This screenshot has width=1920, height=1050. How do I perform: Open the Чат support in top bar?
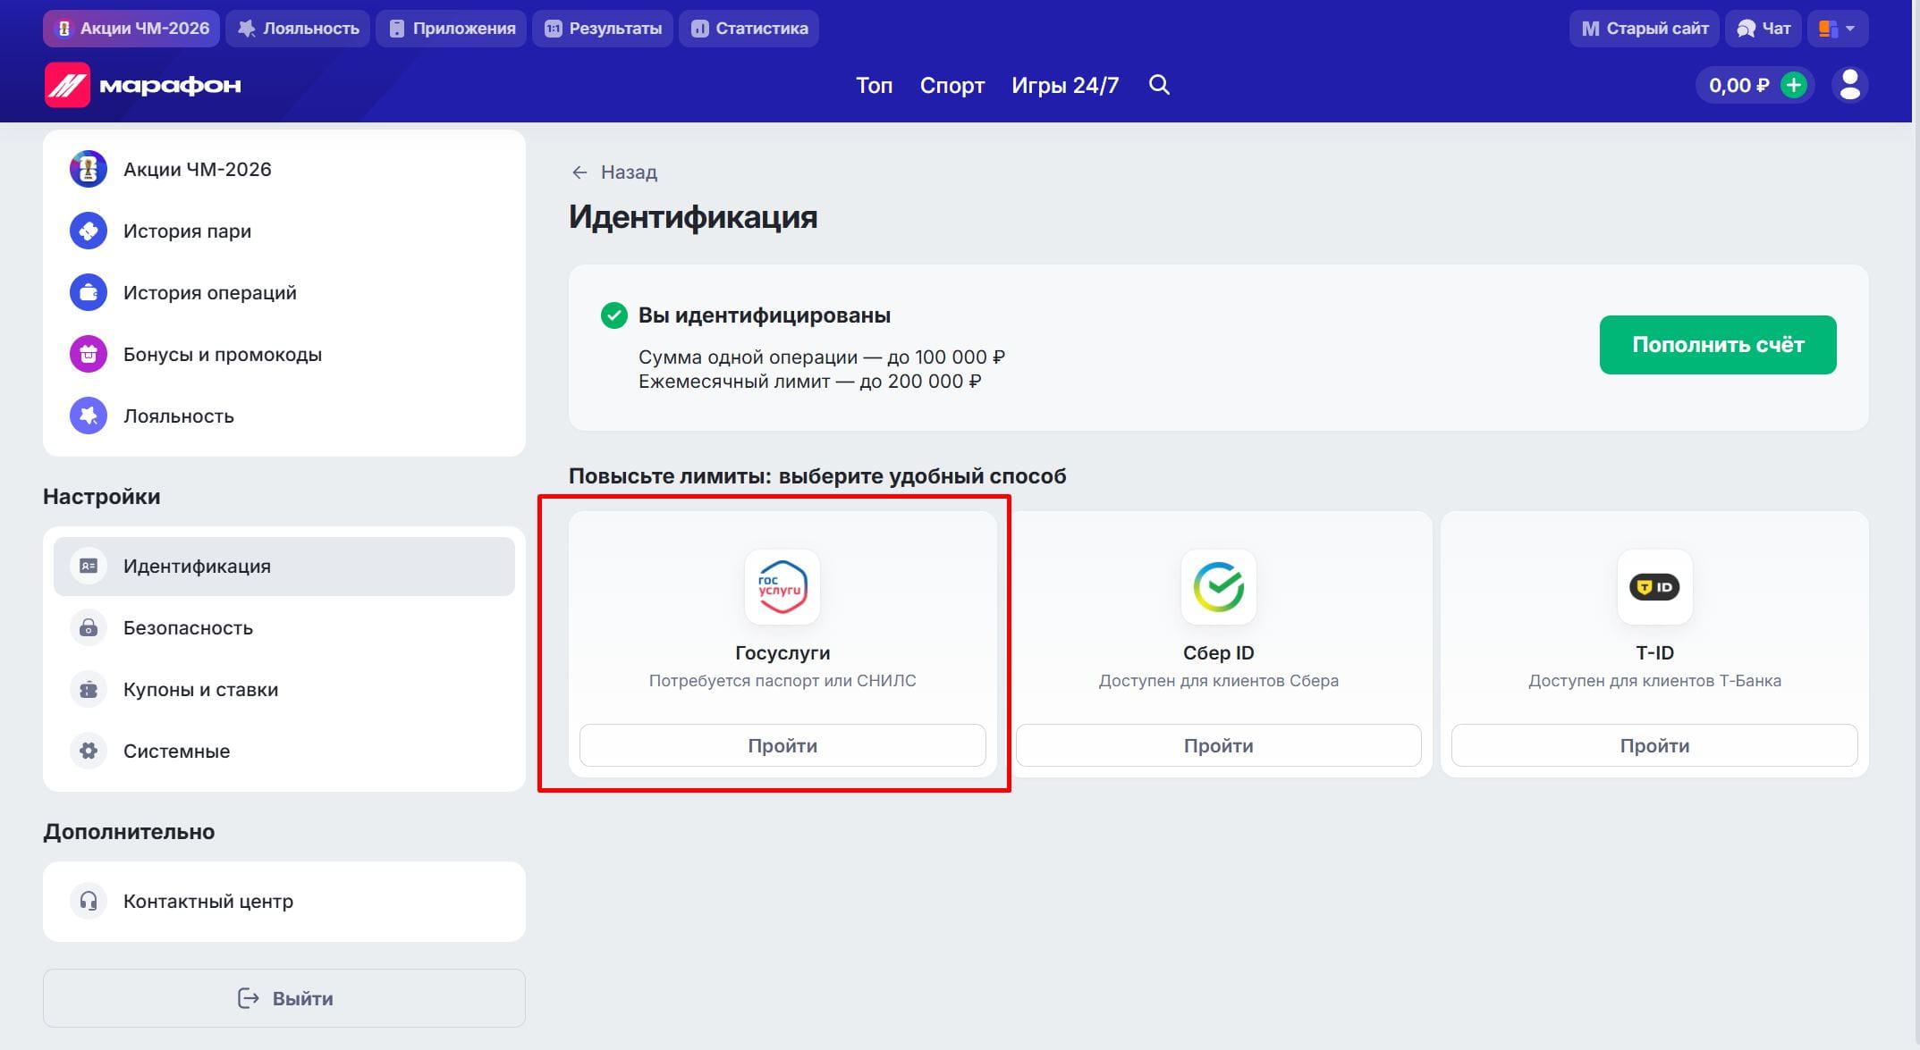tap(1764, 29)
